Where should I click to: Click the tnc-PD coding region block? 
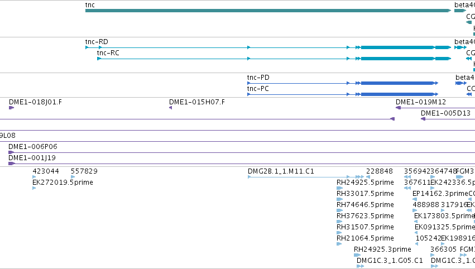coord(397,83)
